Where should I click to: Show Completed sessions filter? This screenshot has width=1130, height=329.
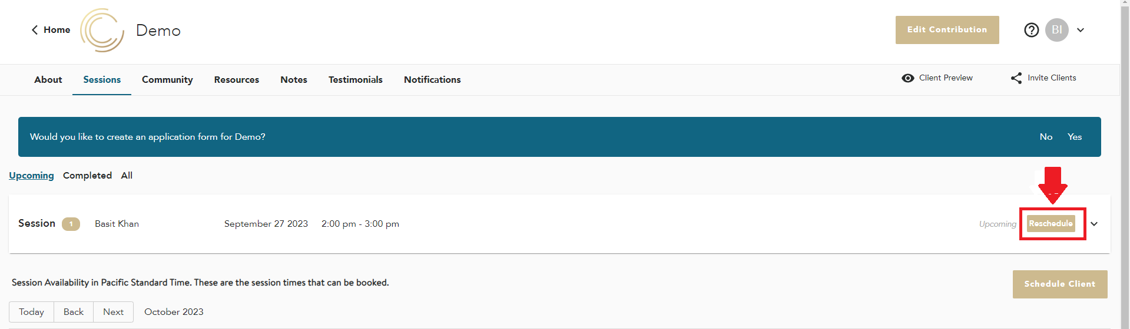coord(87,176)
